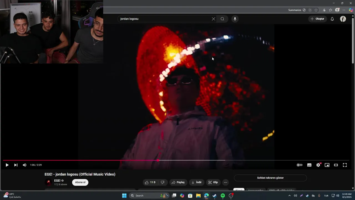Toggle the autoplay switch in player controls
Viewport: 355px width, 200px height.
300,165
